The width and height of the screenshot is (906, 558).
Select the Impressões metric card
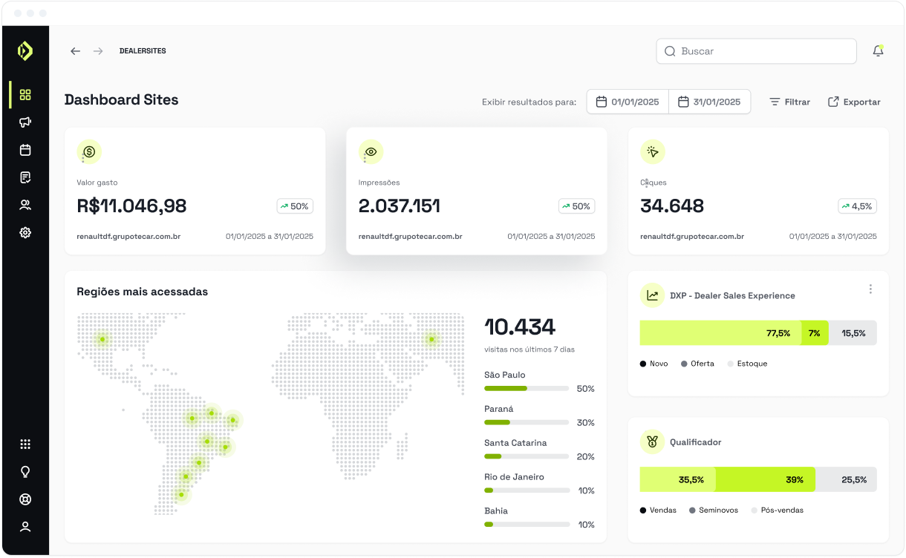coord(476,191)
